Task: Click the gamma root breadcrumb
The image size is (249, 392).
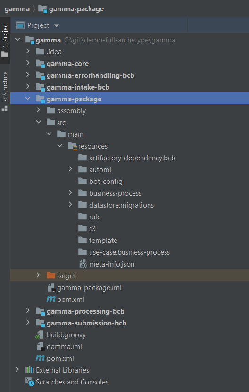Action: (x=17, y=9)
